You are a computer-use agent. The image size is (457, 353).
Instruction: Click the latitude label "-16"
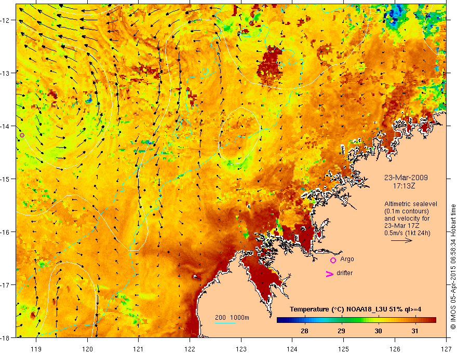pyautogui.click(x=5, y=232)
